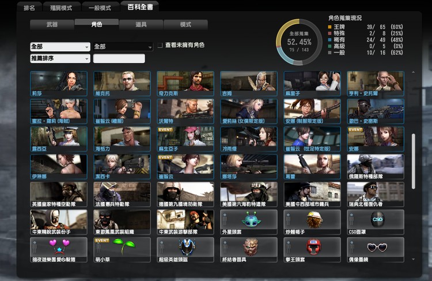Viewport: 432px width, 281px height.
Task: Open the 武器 sub-tab
Action: [x=52, y=25]
